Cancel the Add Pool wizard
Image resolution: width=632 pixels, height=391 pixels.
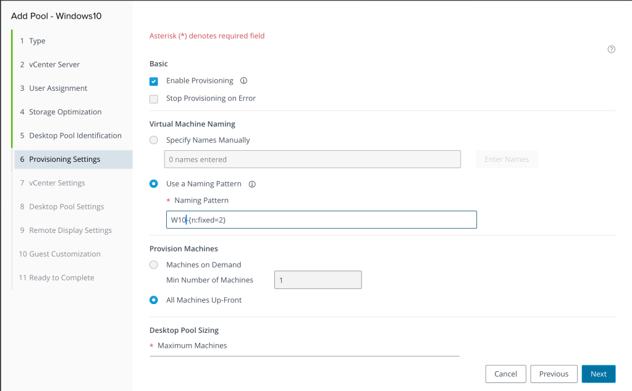[505, 374]
